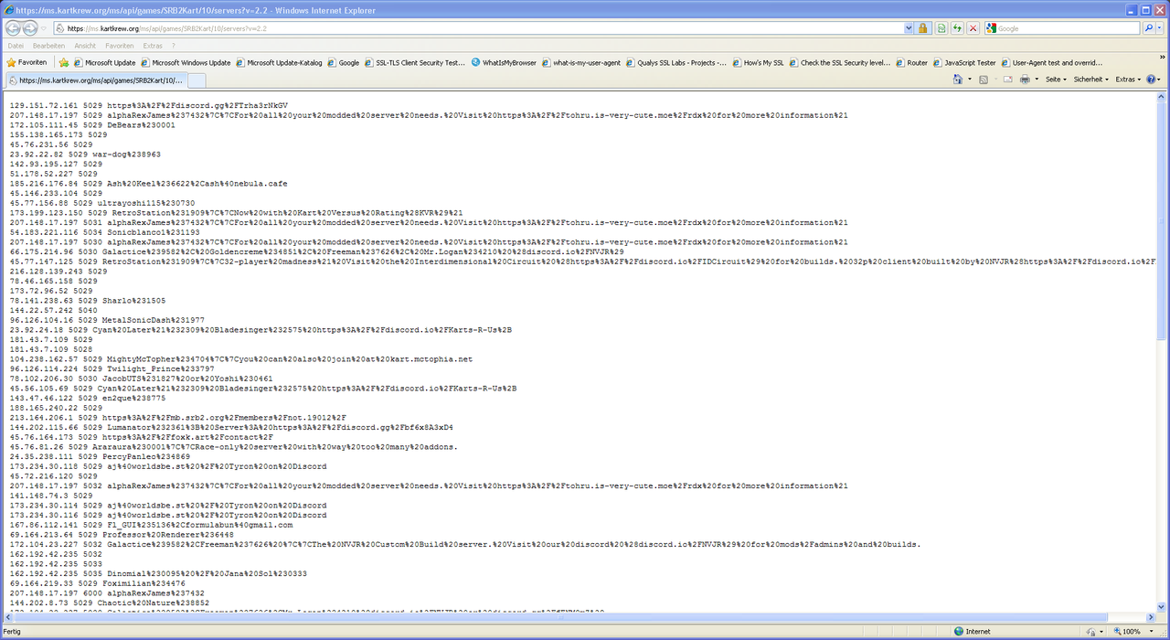1170x640 pixels.
Task: Expand the Home button dropdown arrow
Action: pos(969,80)
